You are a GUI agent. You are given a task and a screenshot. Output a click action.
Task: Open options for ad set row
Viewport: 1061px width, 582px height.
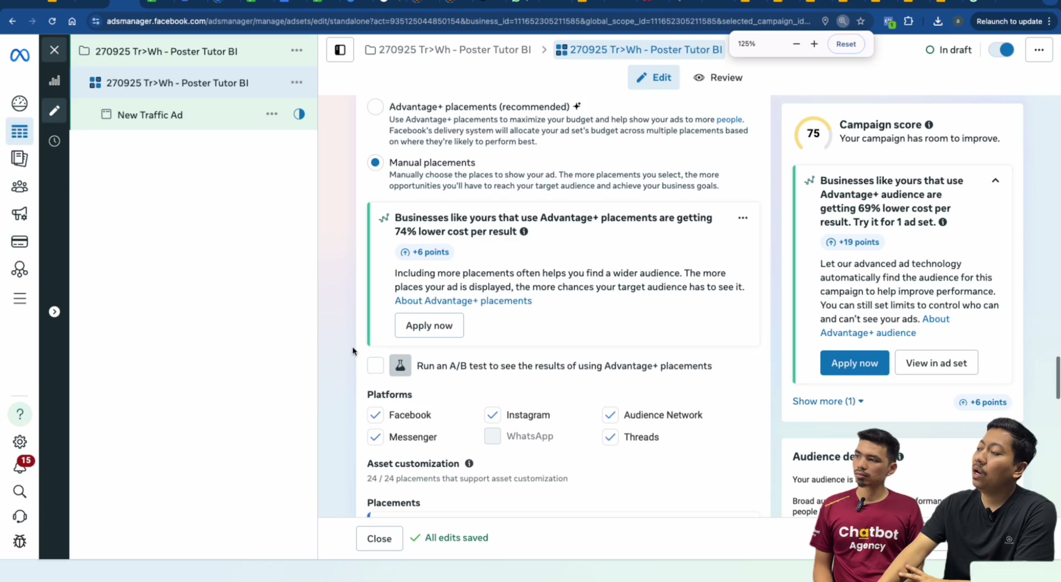297,82
